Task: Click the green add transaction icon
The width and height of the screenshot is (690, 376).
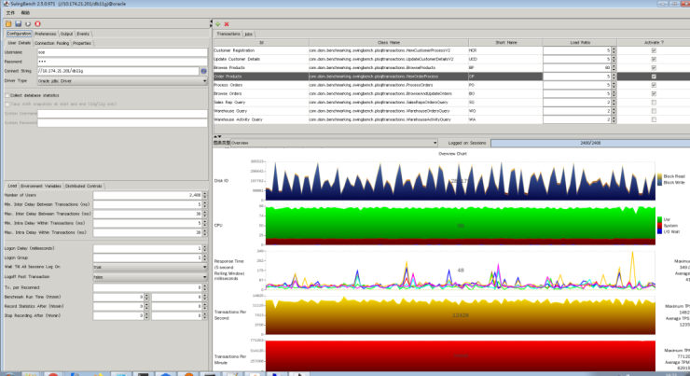Action: [x=218, y=23]
